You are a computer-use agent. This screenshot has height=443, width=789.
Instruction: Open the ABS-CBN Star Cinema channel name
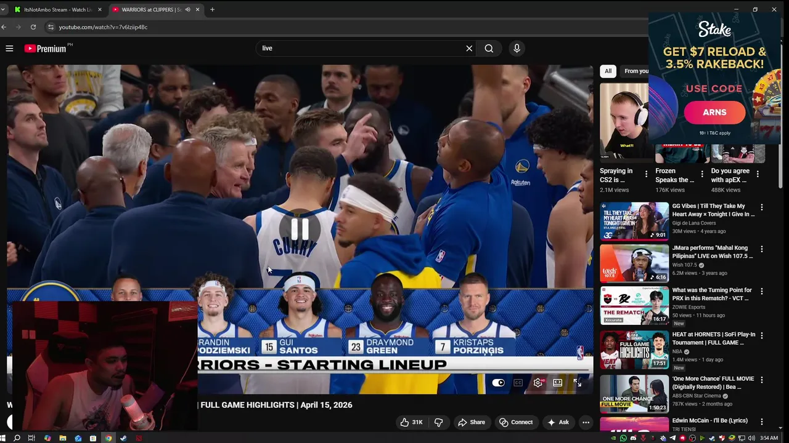coord(697,396)
